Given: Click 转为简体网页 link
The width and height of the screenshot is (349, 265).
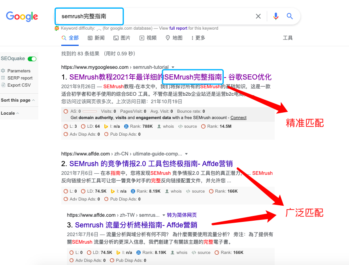Looking at the screenshot, I should tap(182, 215).
